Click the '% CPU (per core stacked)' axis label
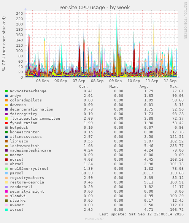Screen dimensions: 189x223 (4, 44)
